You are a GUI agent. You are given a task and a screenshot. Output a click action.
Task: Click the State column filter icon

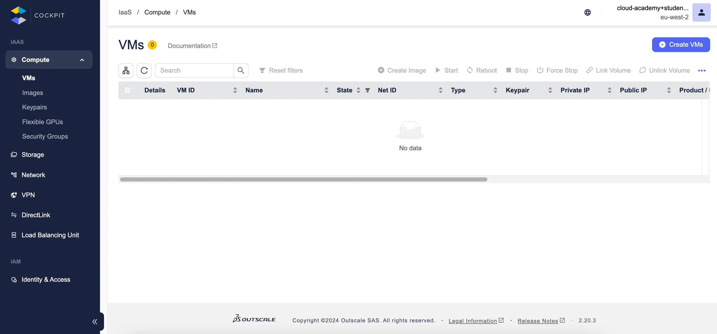click(367, 90)
